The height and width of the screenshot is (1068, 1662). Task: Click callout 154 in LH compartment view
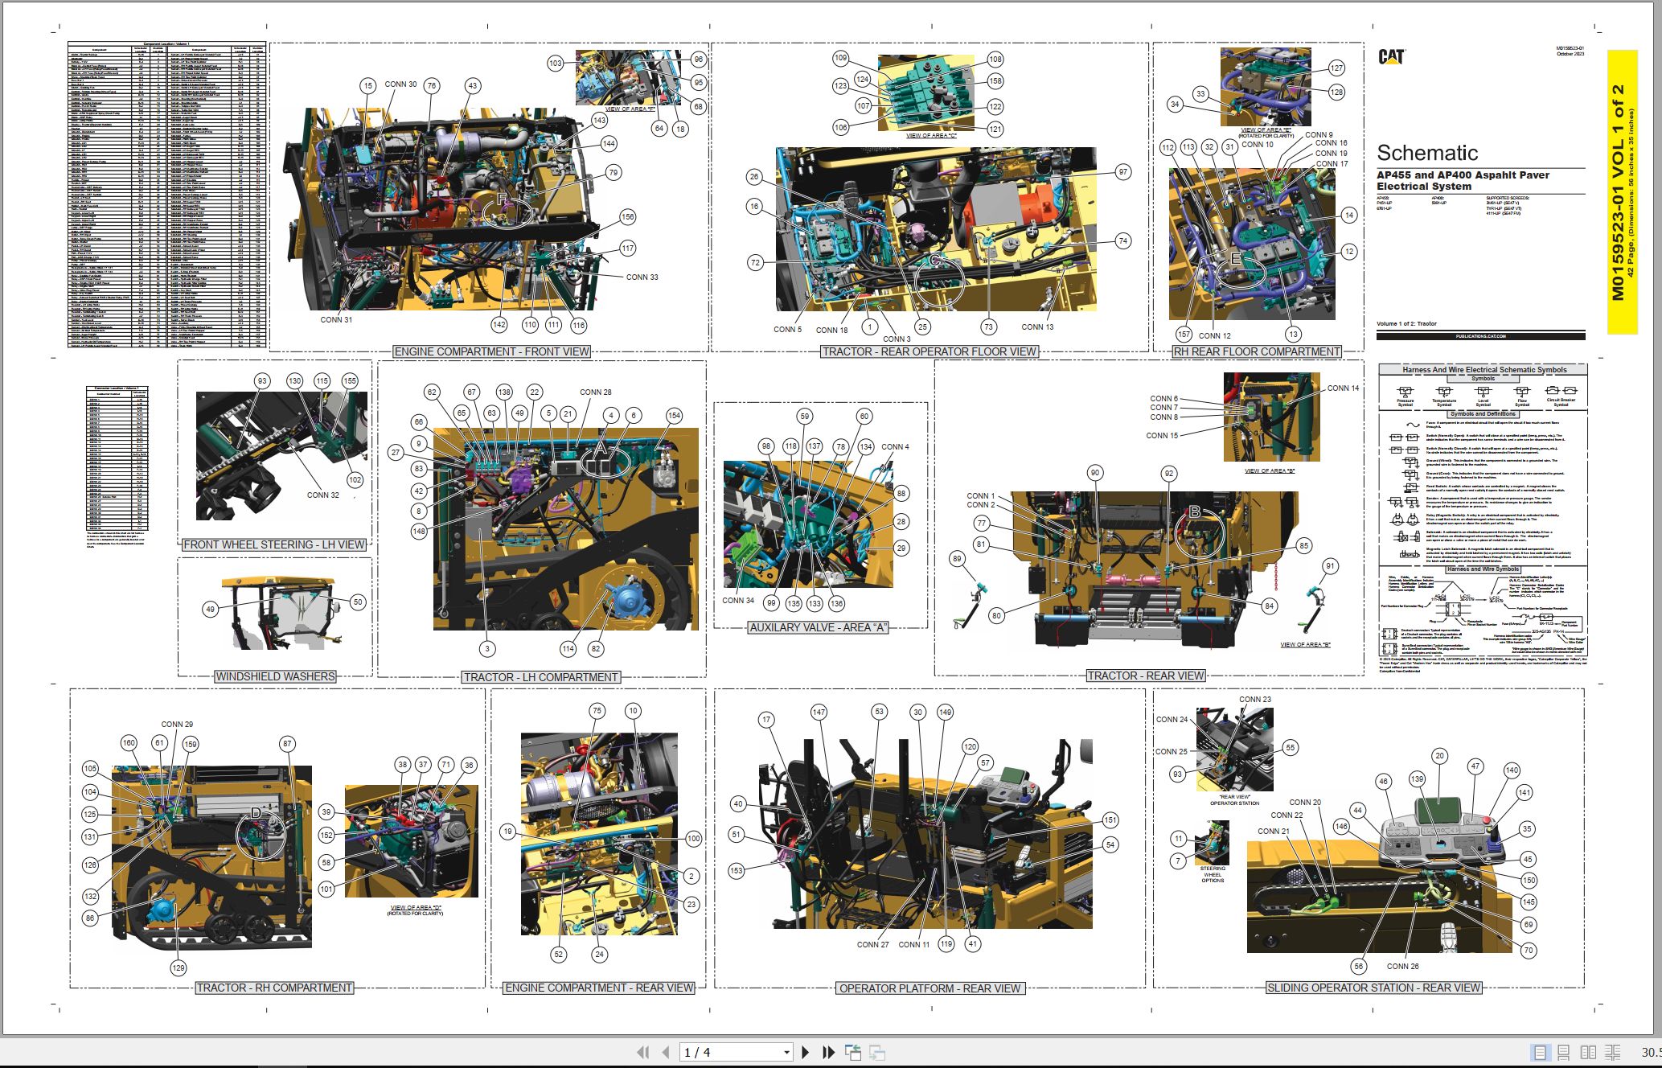pos(674,416)
